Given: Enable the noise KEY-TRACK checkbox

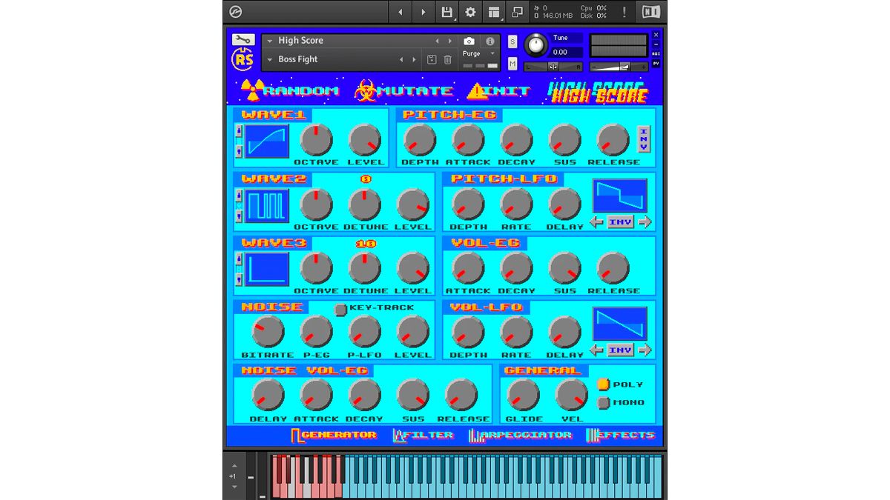Looking at the screenshot, I should [x=340, y=310].
